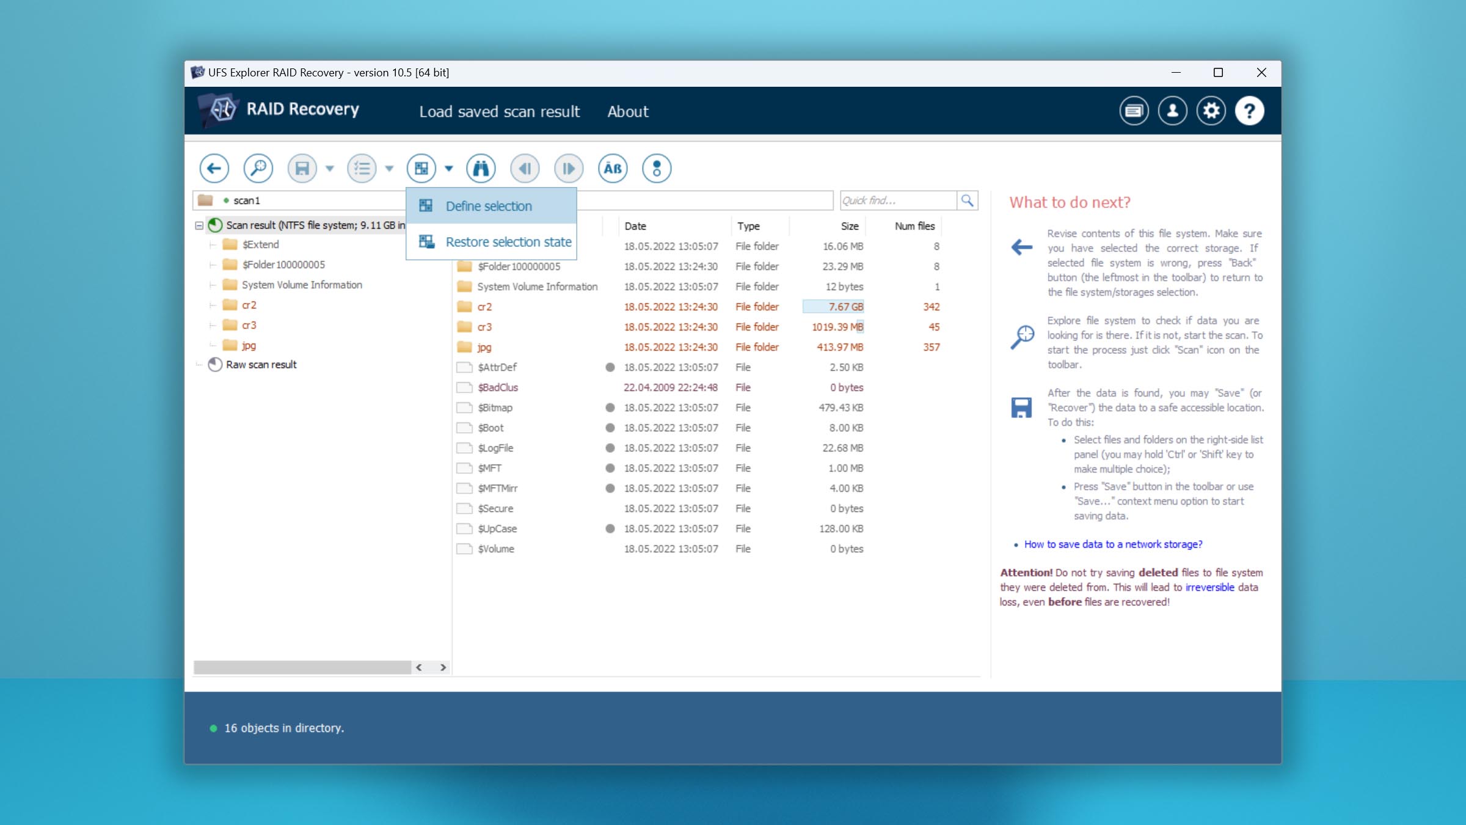Select the $MFTMirr file row
The height and width of the screenshot is (825, 1466).
[699, 488]
